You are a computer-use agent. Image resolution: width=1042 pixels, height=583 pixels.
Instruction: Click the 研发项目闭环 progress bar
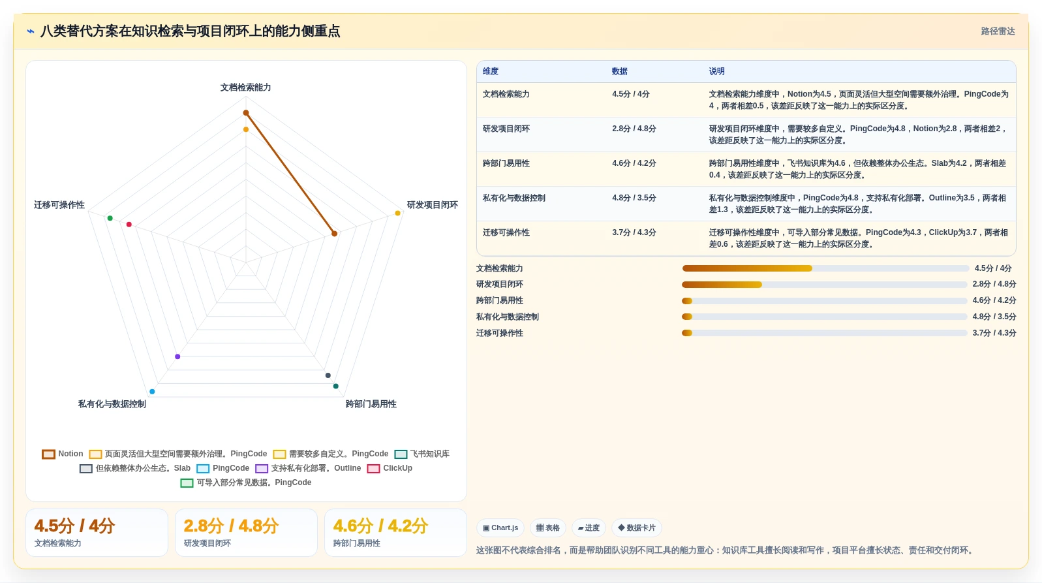[825, 285]
